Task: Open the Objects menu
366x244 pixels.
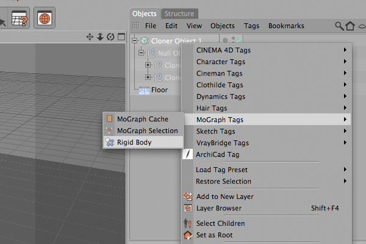Action: (x=223, y=26)
